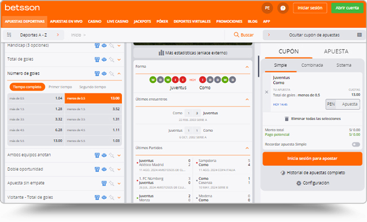367x222 pixels.
Task: Switch to the Apuesta tab
Action: [336, 51]
